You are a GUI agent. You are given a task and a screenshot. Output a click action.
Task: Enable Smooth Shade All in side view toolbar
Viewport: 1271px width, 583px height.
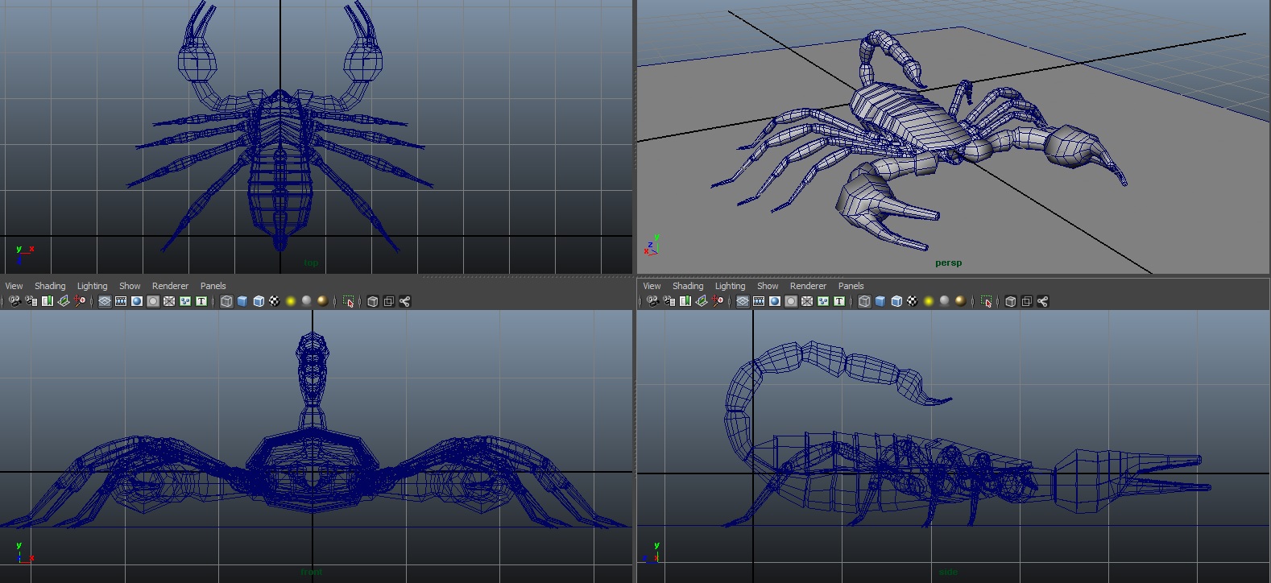point(880,301)
